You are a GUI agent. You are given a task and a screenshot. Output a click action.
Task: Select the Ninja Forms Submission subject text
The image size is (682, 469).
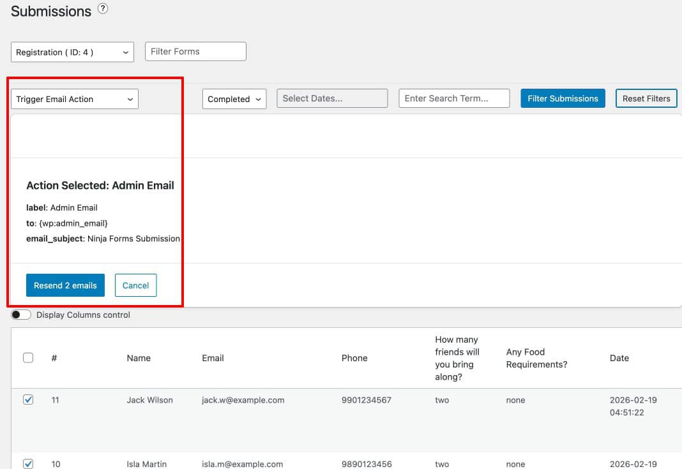pos(133,239)
